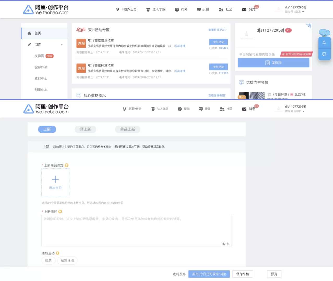Click 定时发布
This screenshot has height=281, width=333.
[x=179, y=274]
